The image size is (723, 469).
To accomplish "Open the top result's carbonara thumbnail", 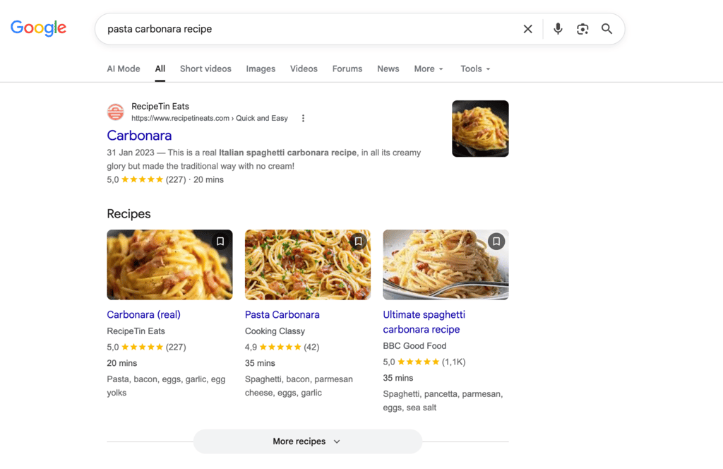I will (480, 129).
